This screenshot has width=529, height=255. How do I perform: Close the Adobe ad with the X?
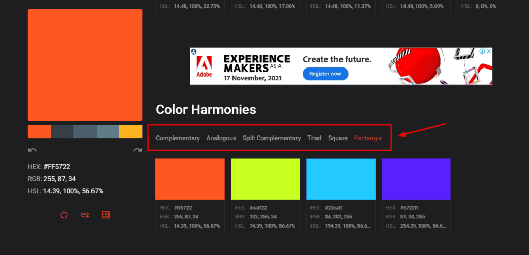pyautogui.click(x=489, y=52)
